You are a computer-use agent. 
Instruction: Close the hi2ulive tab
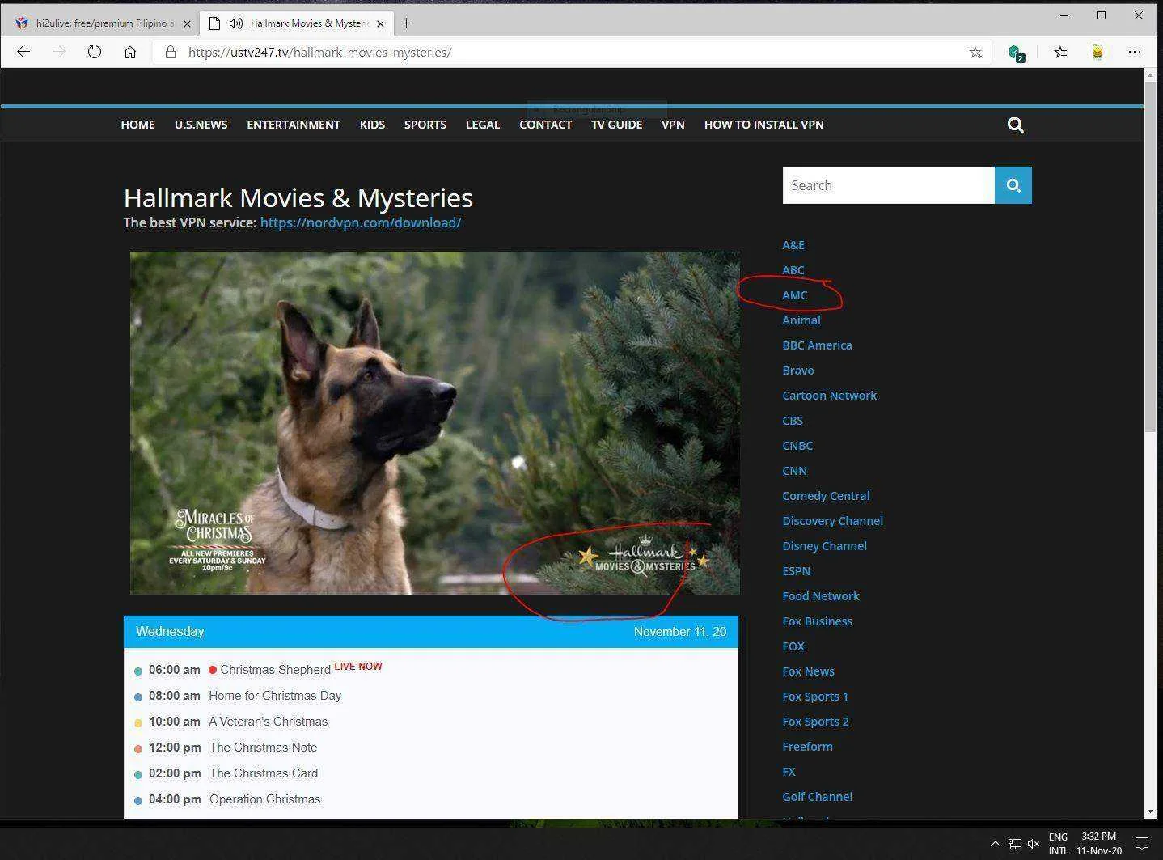pos(187,23)
